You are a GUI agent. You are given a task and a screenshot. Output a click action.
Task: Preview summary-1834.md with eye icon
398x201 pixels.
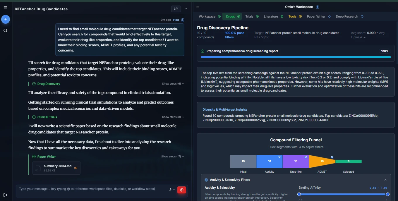click(76, 168)
